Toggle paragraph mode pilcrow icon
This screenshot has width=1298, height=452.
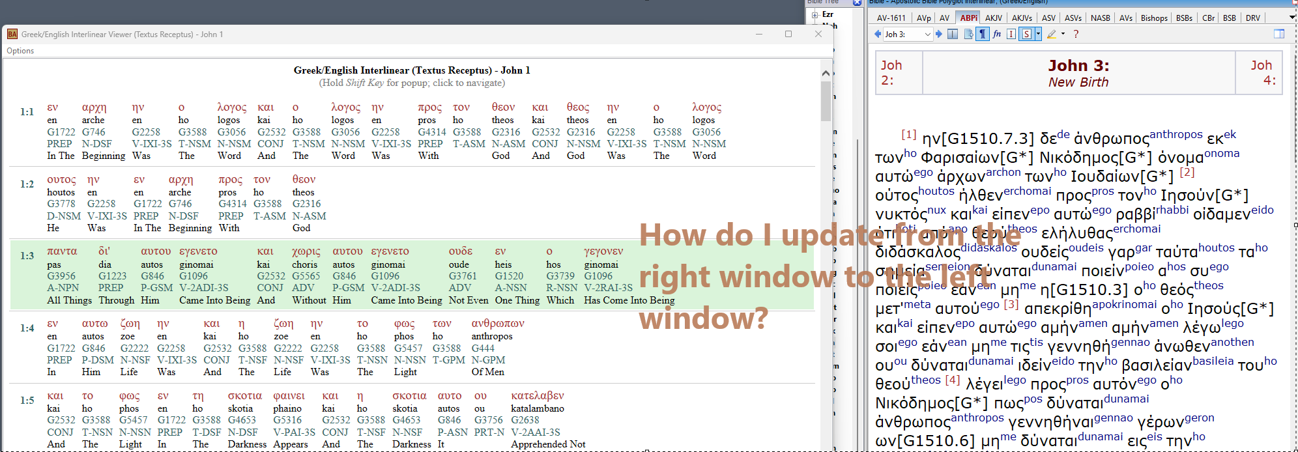point(983,34)
